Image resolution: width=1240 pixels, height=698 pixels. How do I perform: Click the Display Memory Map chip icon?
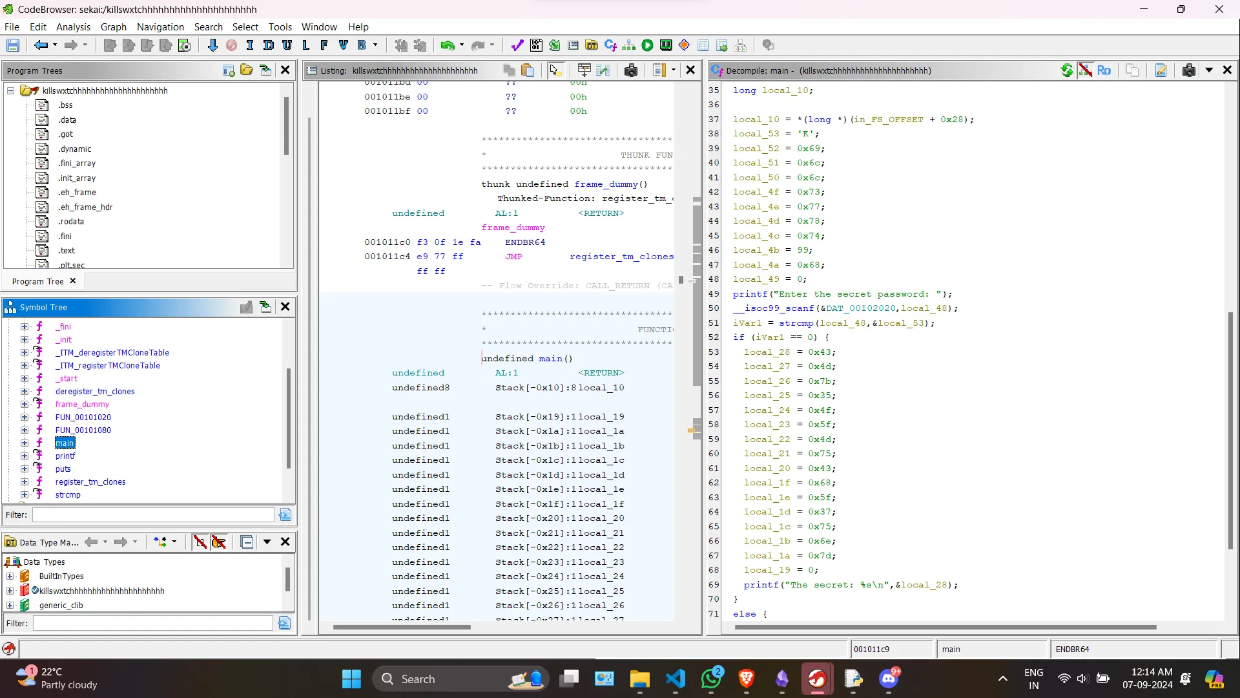(666, 45)
